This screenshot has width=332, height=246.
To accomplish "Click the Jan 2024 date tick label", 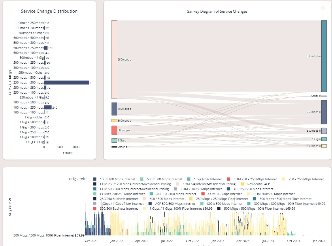I will tap(319, 241).
